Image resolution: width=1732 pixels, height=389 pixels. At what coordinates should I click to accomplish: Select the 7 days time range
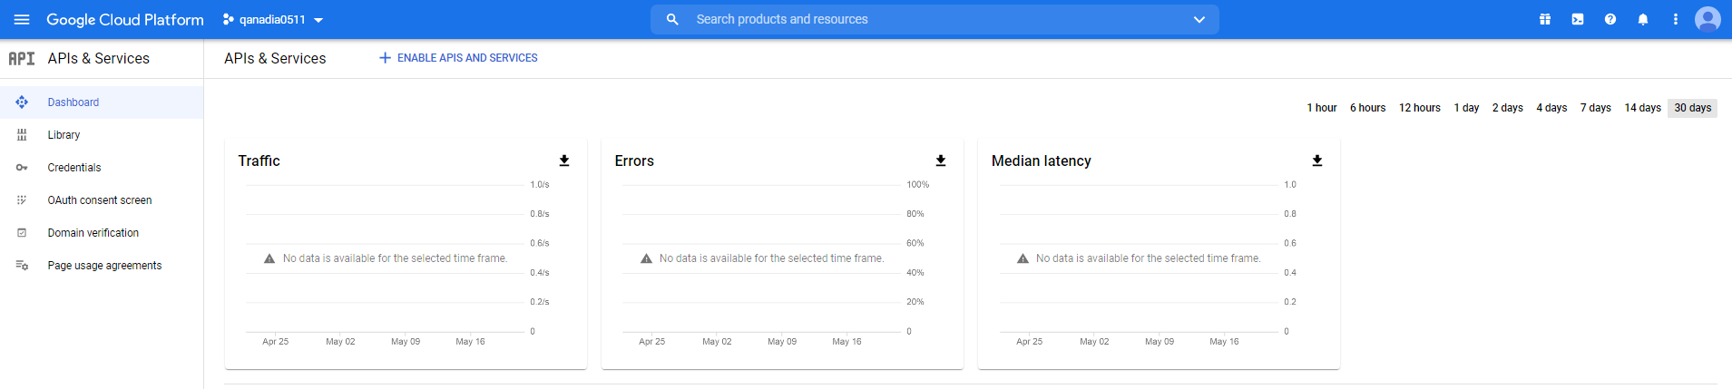coord(1595,108)
